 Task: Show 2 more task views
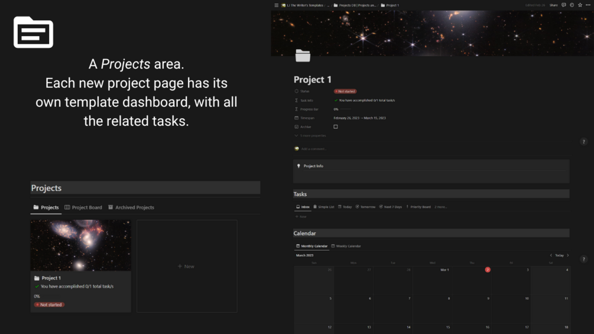click(440, 207)
